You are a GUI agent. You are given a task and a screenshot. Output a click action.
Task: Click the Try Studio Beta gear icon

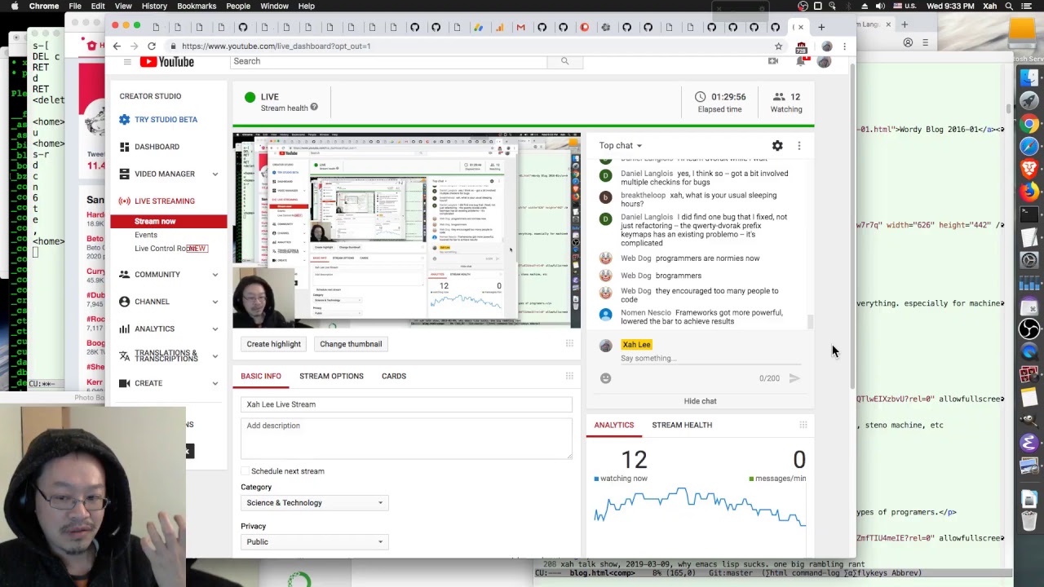tap(124, 120)
